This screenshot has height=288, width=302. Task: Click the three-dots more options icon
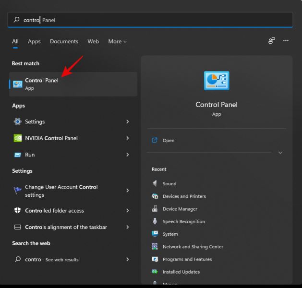(x=286, y=41)
